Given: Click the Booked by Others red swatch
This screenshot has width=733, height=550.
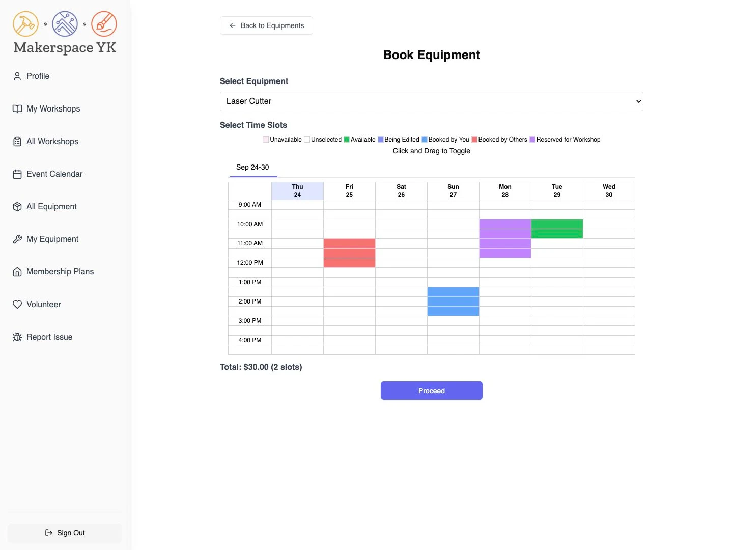Looking at the screenshot, I should [x=474, y=140].
